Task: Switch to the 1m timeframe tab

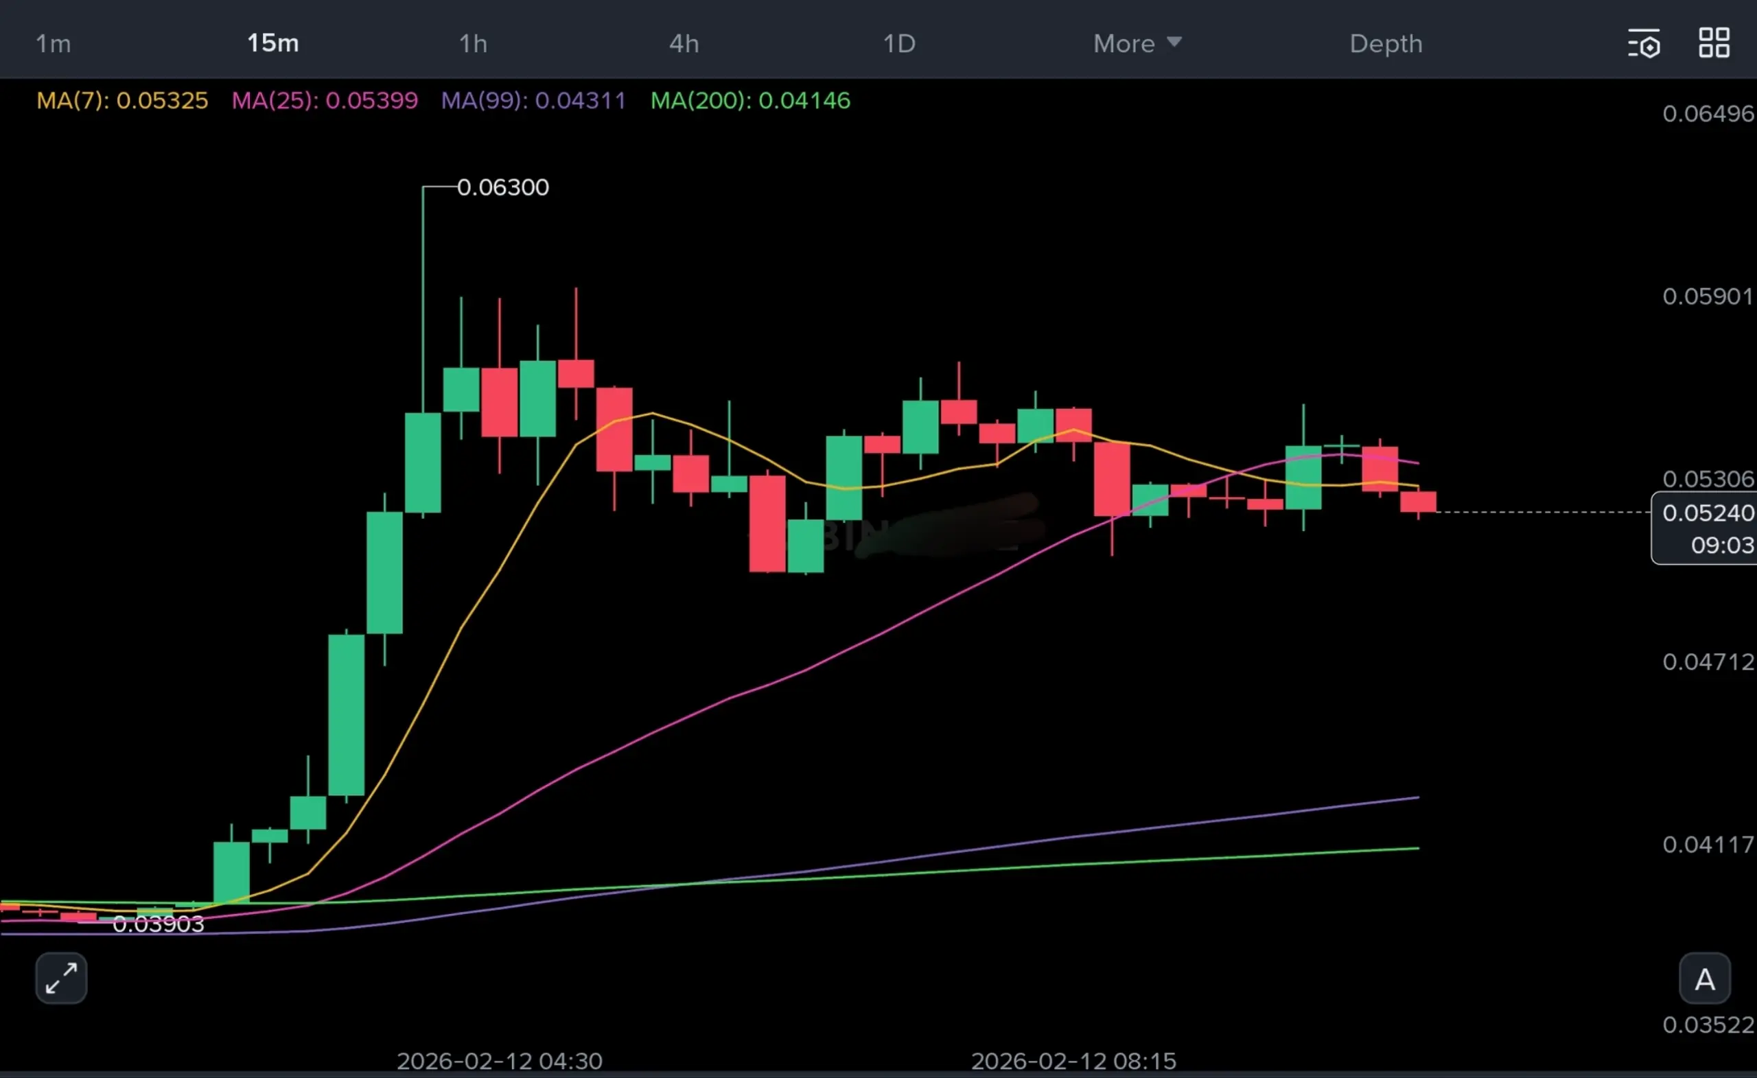Action: 54,44
